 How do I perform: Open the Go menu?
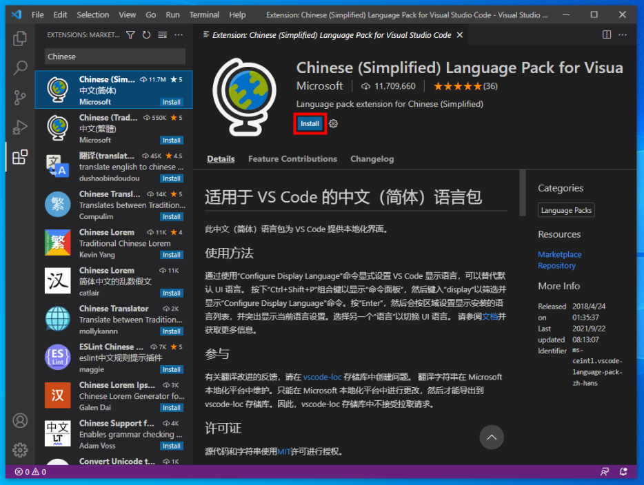pos(151,14)
